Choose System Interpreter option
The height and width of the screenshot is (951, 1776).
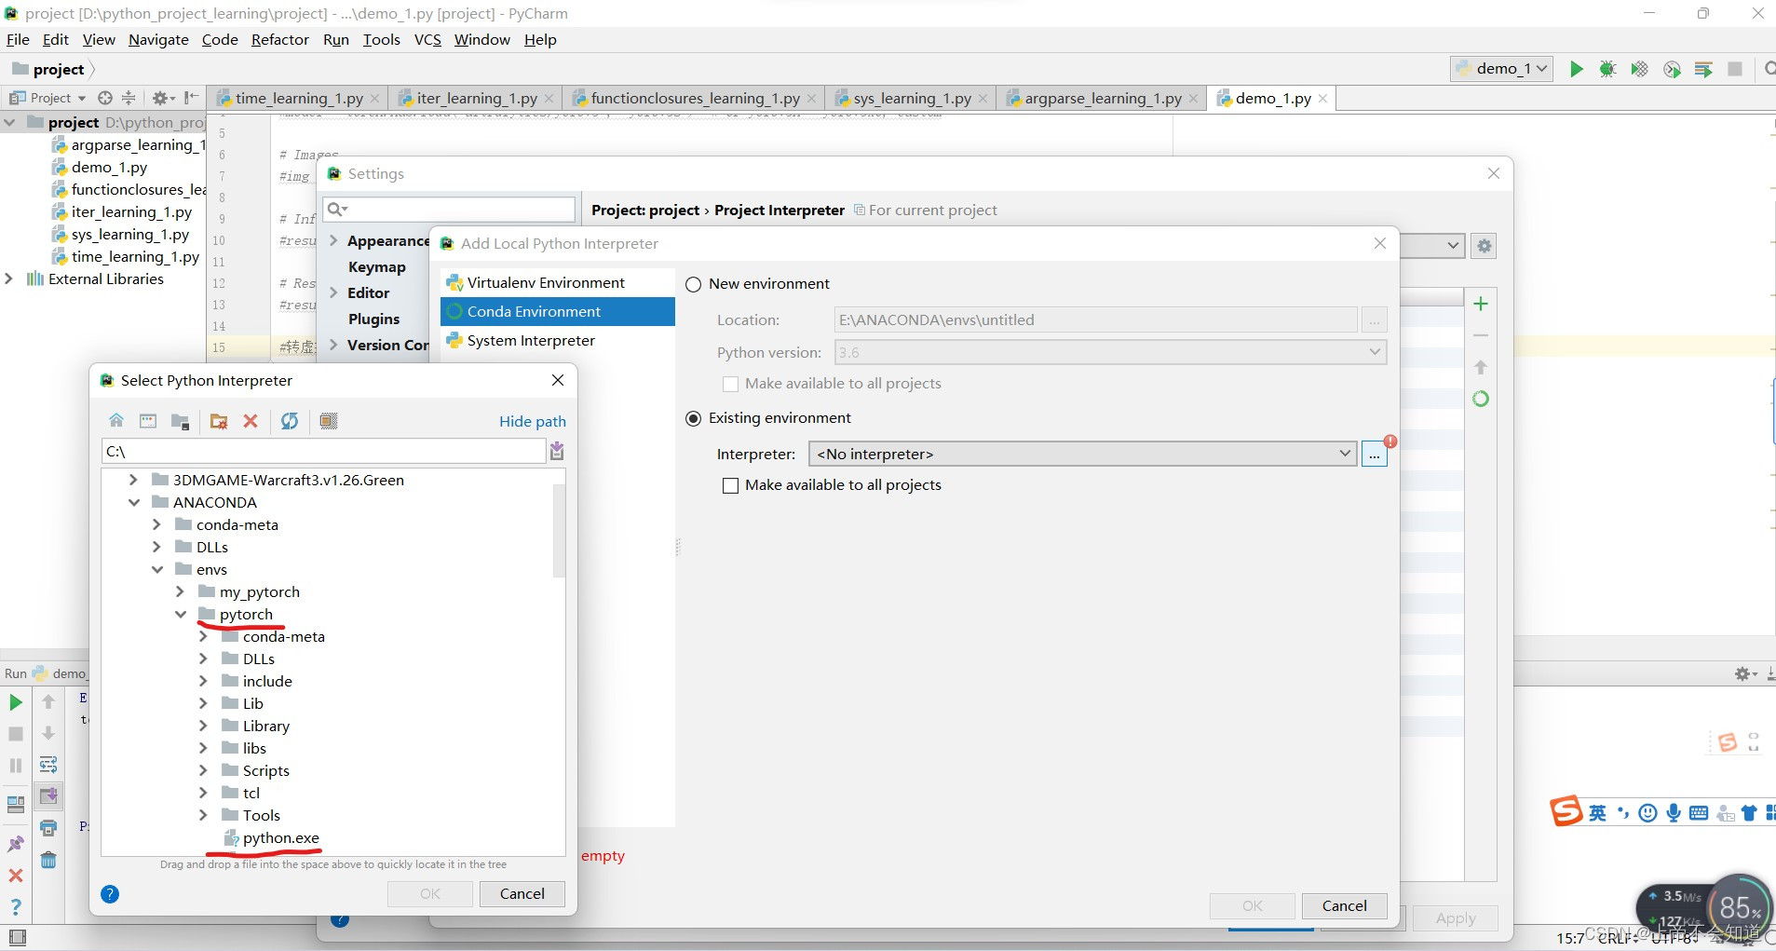[557, 341]
